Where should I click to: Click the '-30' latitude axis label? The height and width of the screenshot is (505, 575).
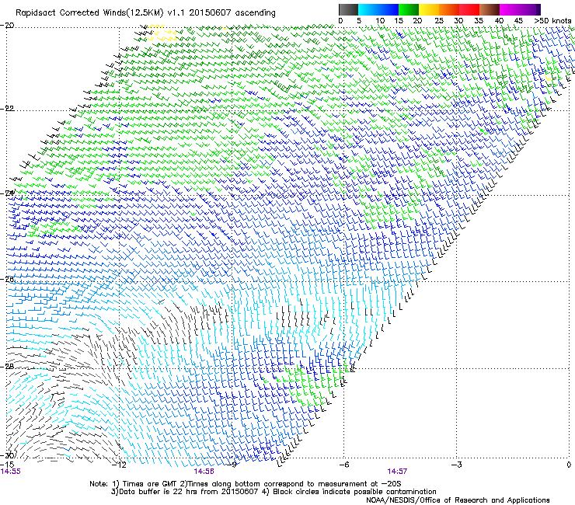(x=8, y=455)
